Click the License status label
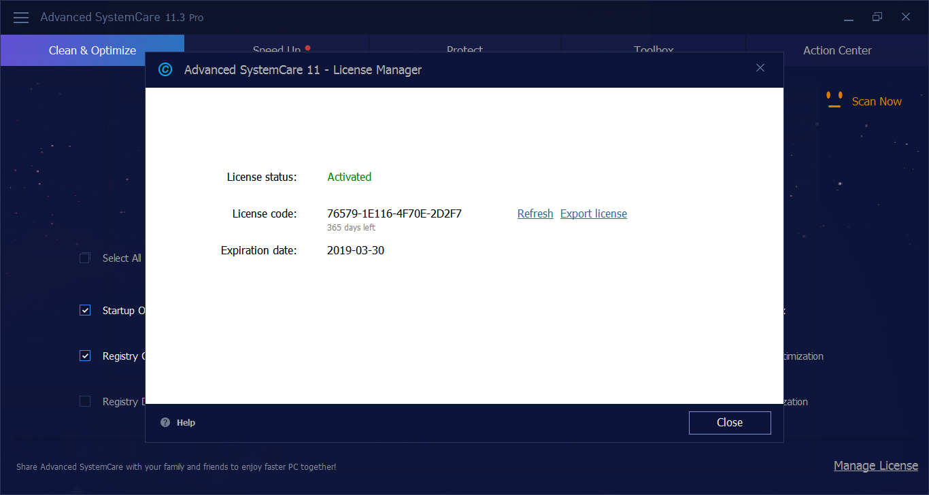929x495 pixels. click(262, 177)
